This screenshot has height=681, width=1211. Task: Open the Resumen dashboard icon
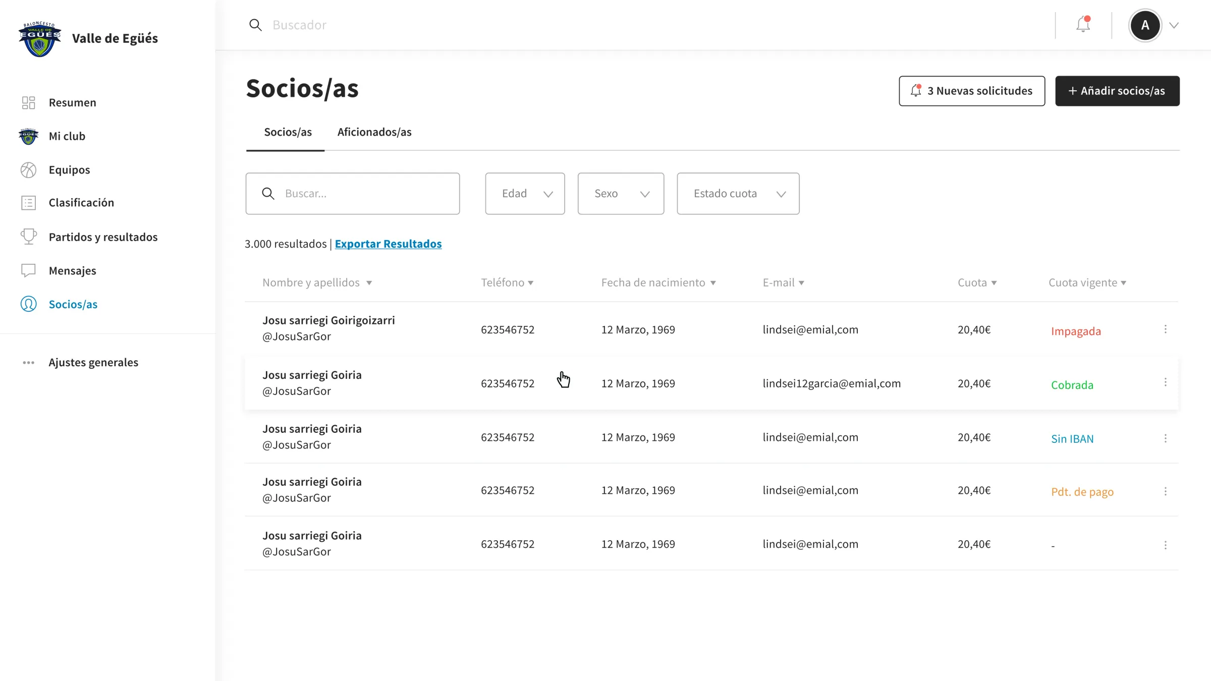click(28, 102)
